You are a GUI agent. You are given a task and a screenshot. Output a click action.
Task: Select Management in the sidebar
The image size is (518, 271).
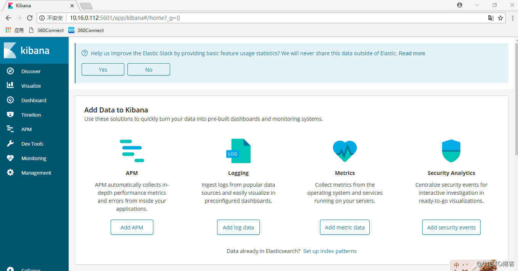[36, 173]
